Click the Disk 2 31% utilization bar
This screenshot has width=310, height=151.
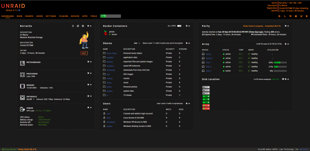click(280, 67)
